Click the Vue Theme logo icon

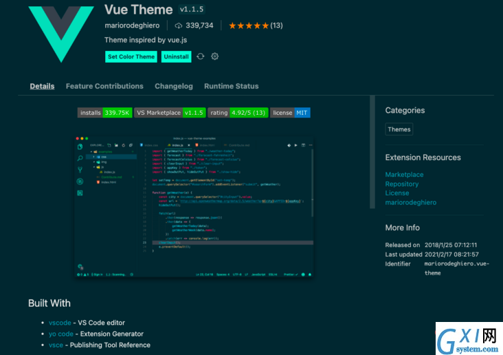61,33
